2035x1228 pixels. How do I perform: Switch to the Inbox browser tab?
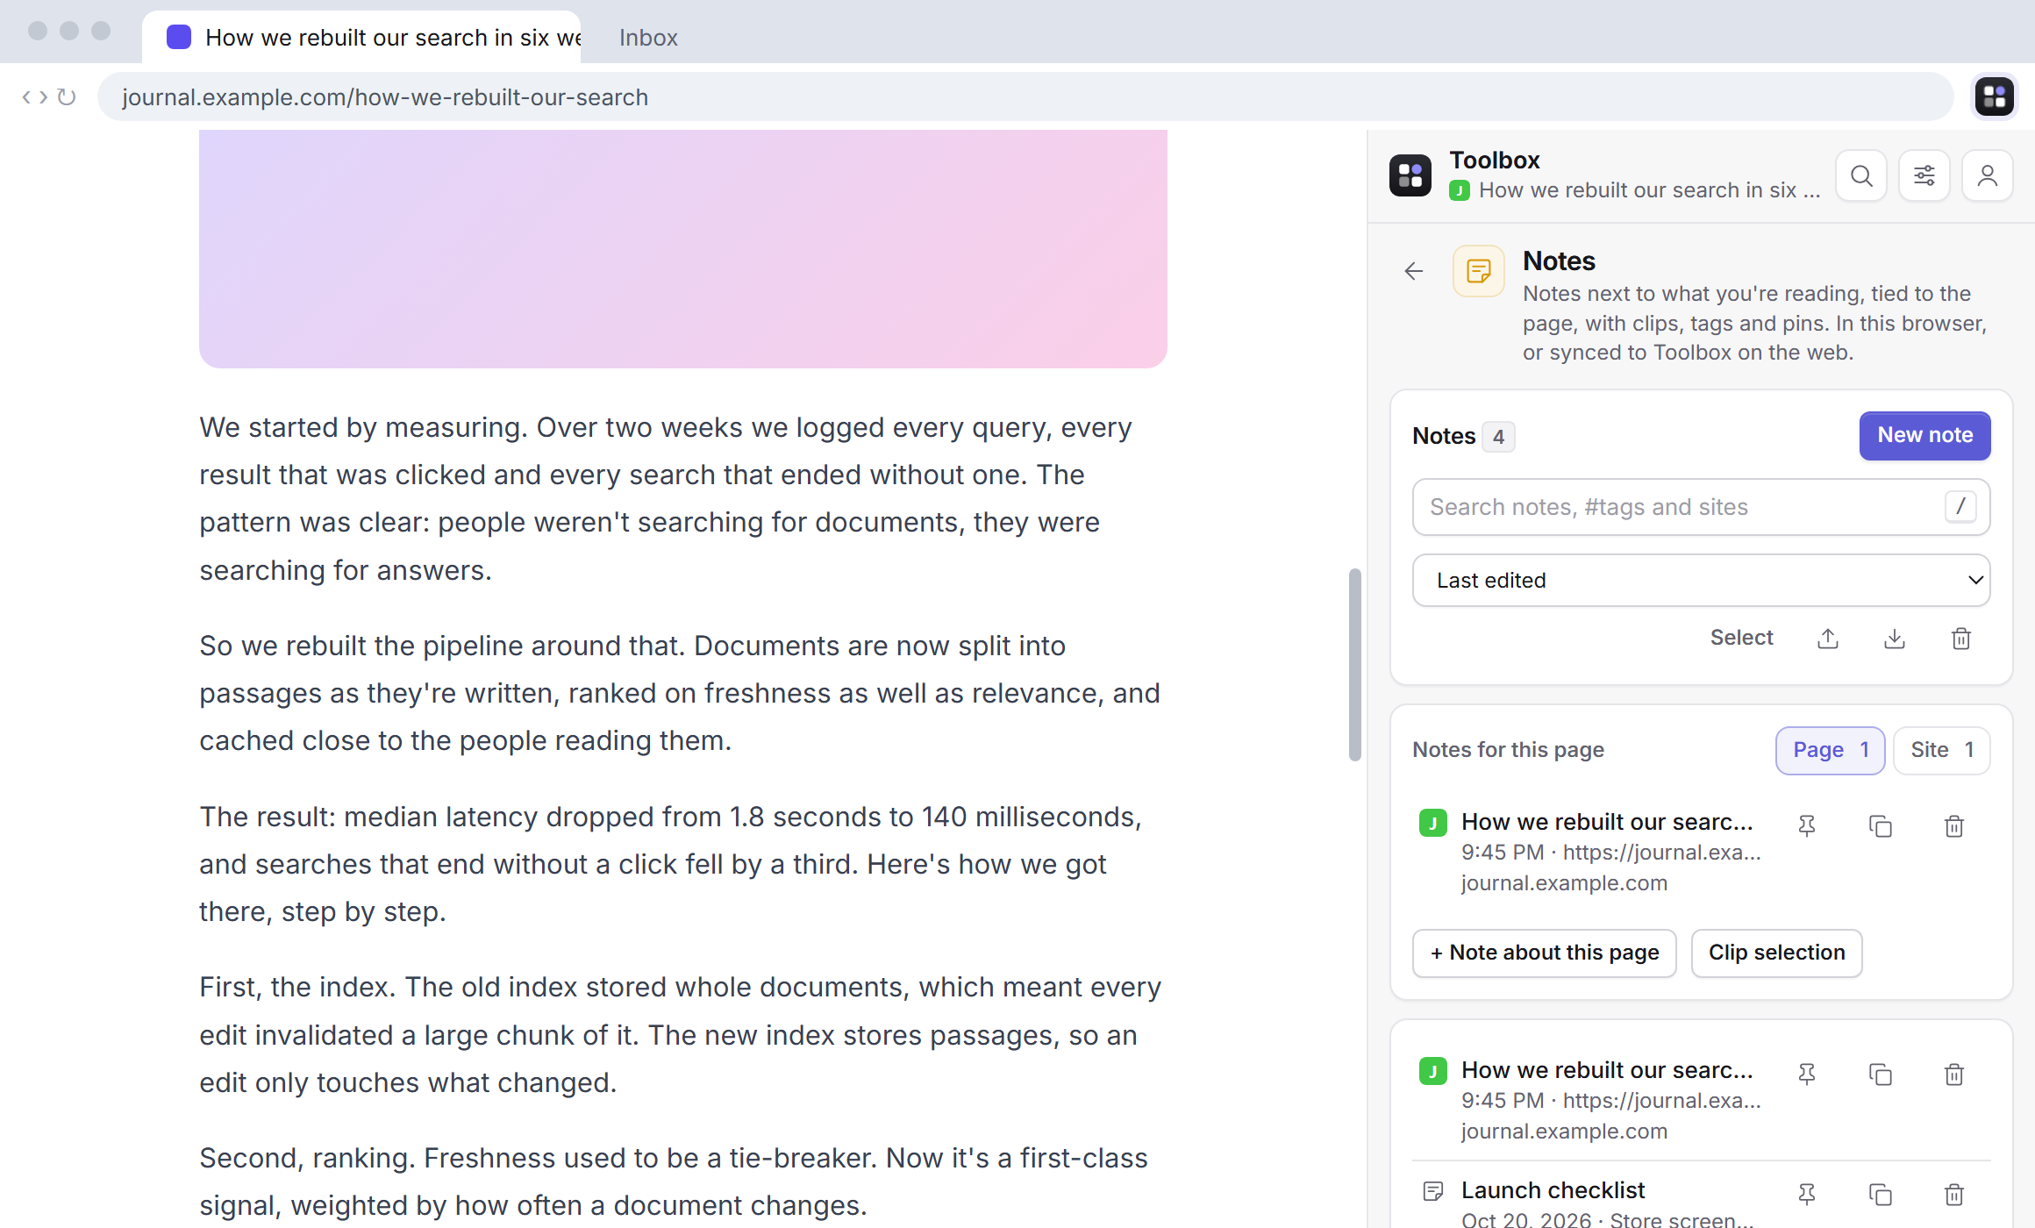click(648, 38)
